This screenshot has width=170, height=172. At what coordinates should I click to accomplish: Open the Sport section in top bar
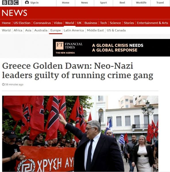(x=103, y=3)
